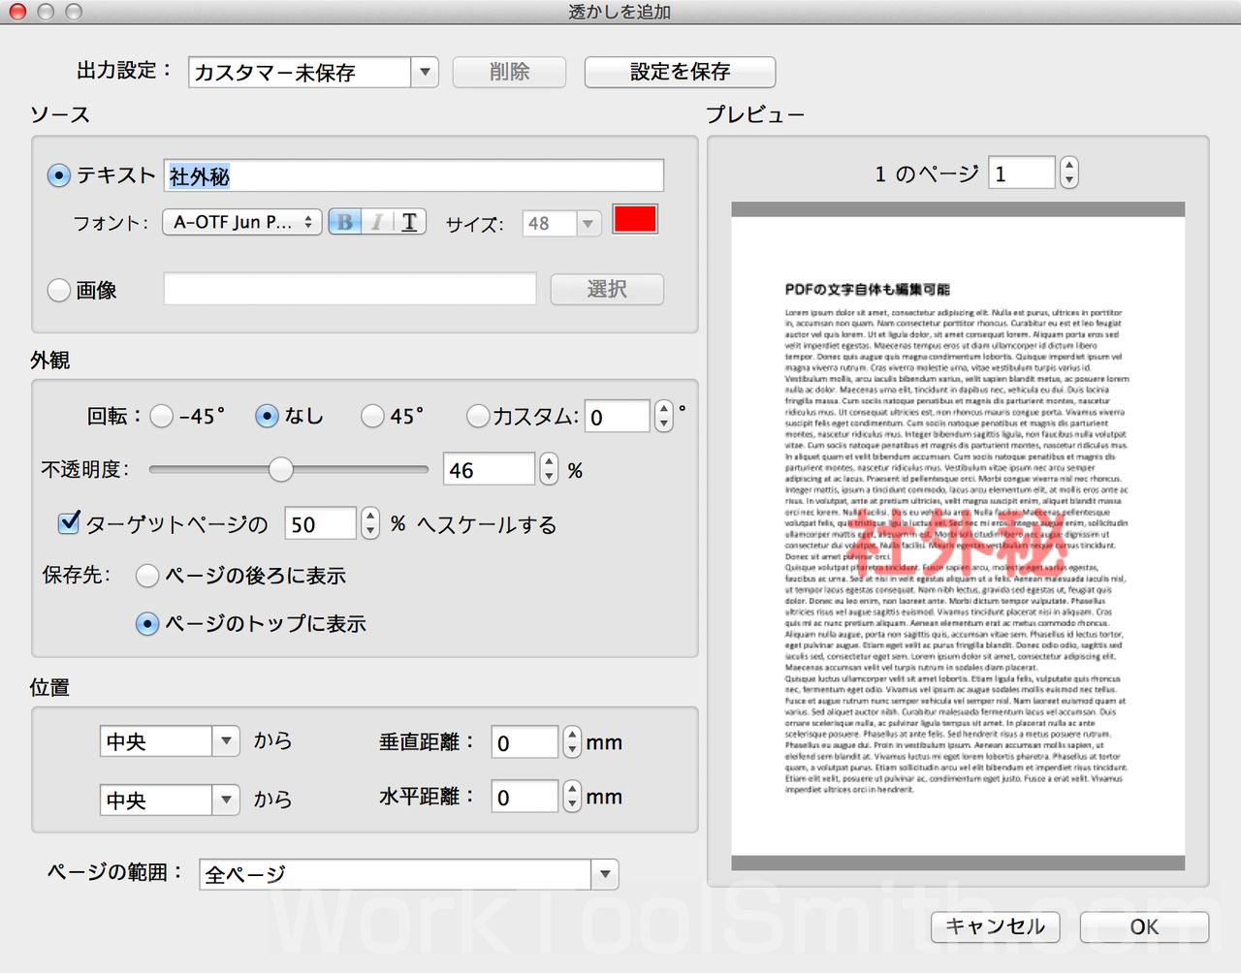
Task: Click the image path input field
Action: point(350,289)
